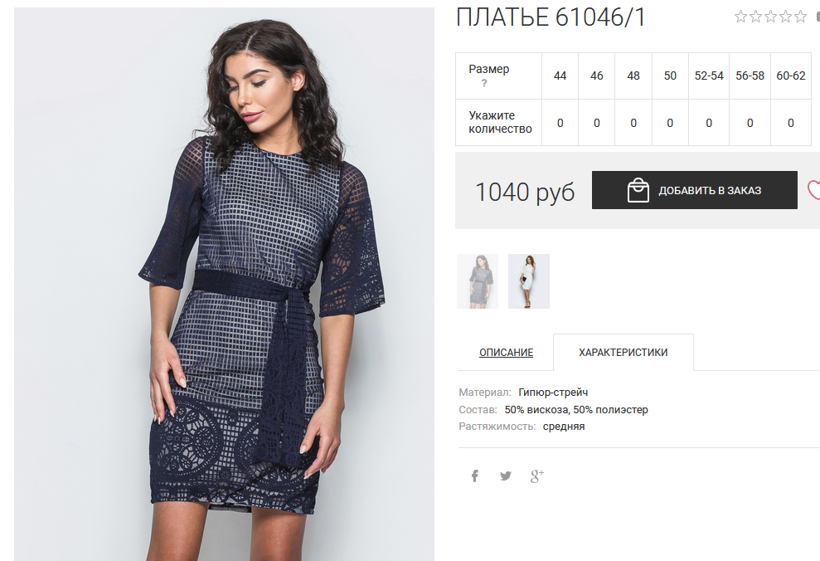
Task: Click the main dress product photo
Action: pyautogui.click(x=224, y=284)
